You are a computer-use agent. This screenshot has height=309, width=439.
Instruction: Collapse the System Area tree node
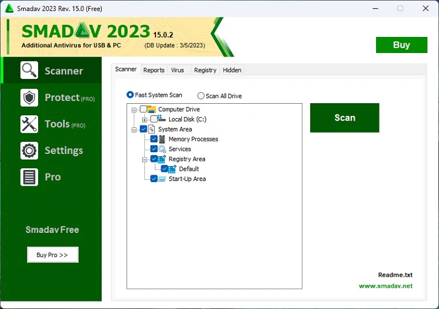click(x=134, y=130)
